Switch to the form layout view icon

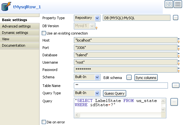[x=178, y=4]
